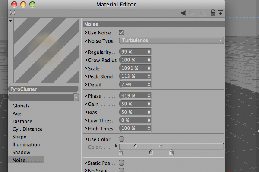
Task: Open the Noise Type Turbulence dropdown
Action: click(x=172, y=40)
